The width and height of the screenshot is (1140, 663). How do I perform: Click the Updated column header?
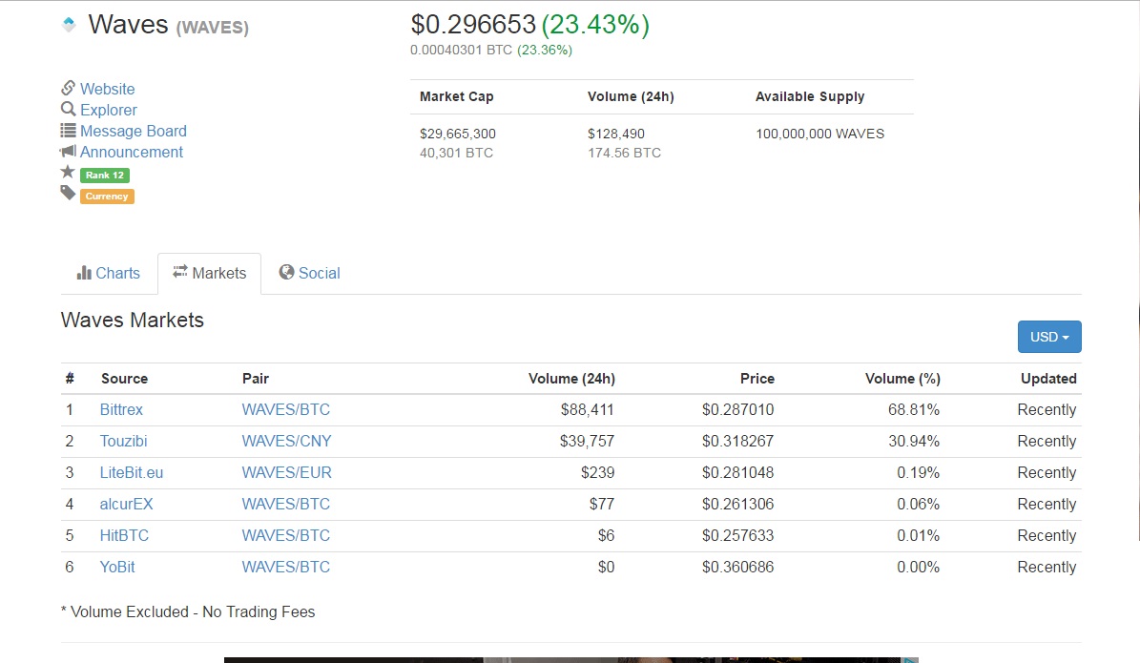coord(1048,379)
